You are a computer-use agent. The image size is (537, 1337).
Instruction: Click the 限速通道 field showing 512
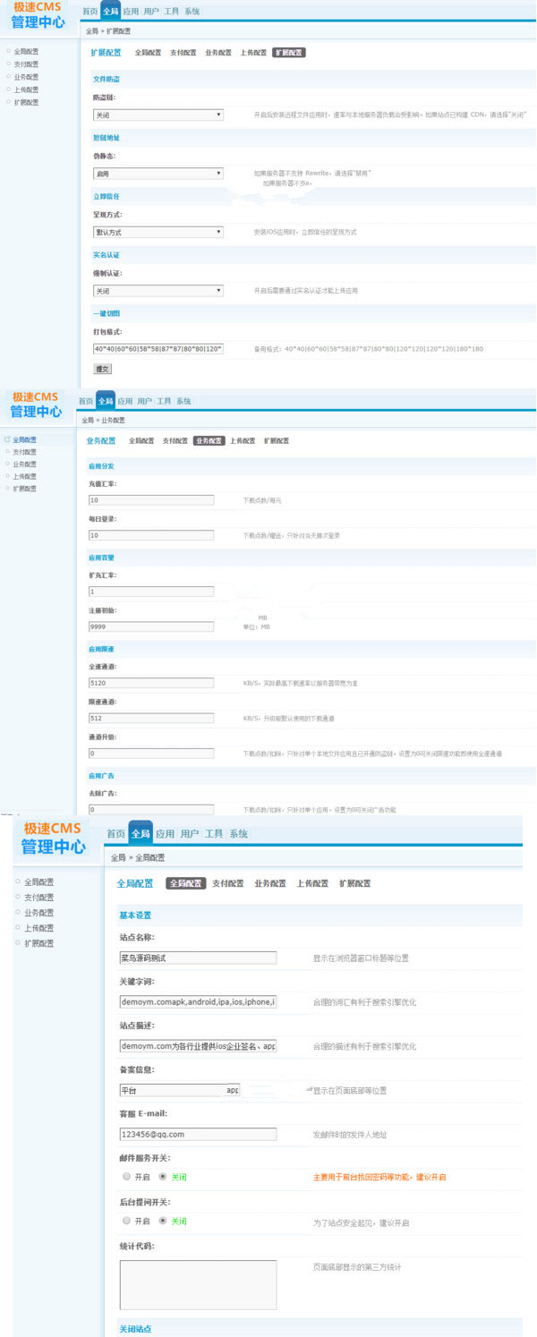(x=150, y=718)
